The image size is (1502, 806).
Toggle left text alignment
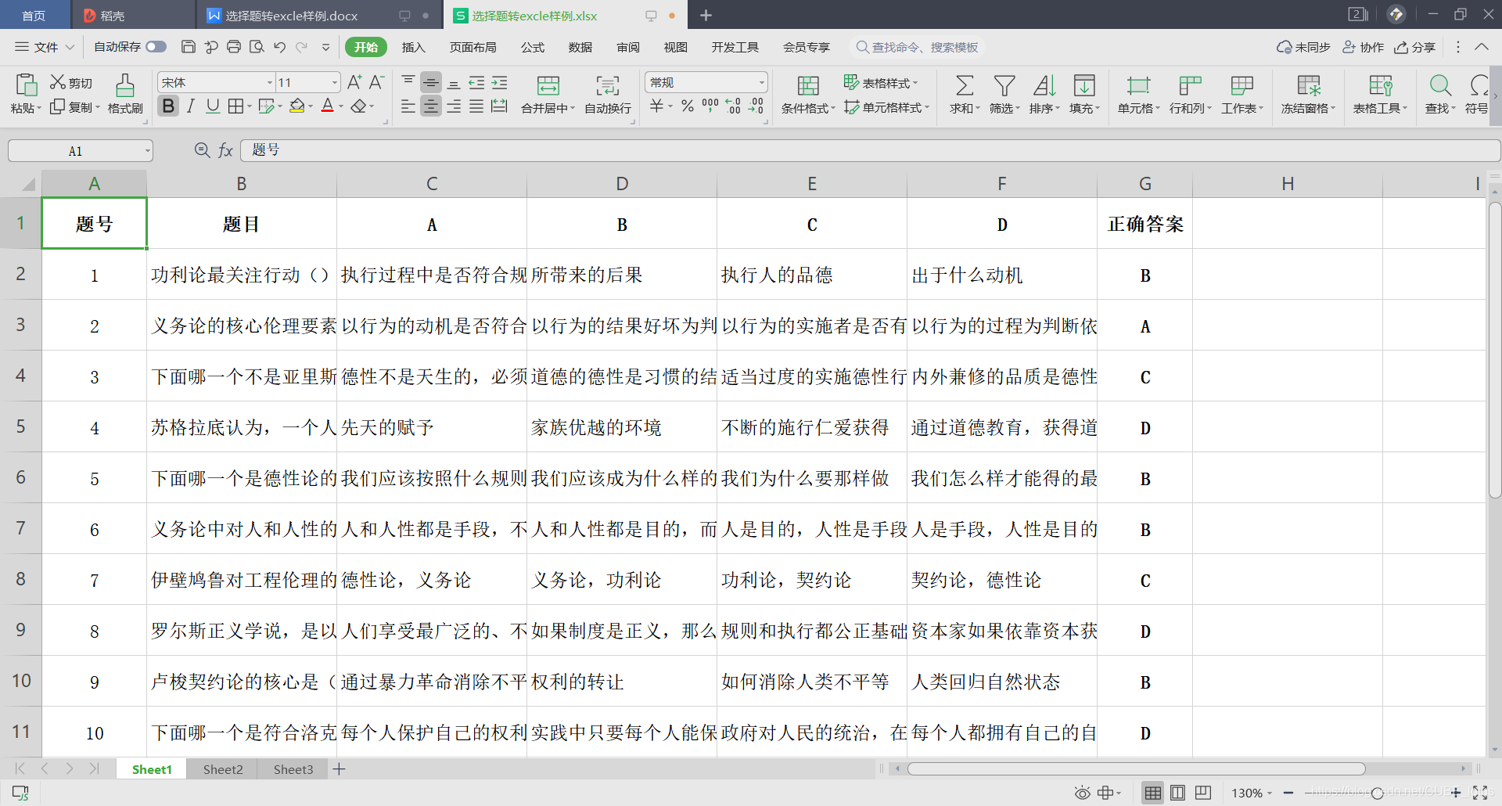point(408,106)
